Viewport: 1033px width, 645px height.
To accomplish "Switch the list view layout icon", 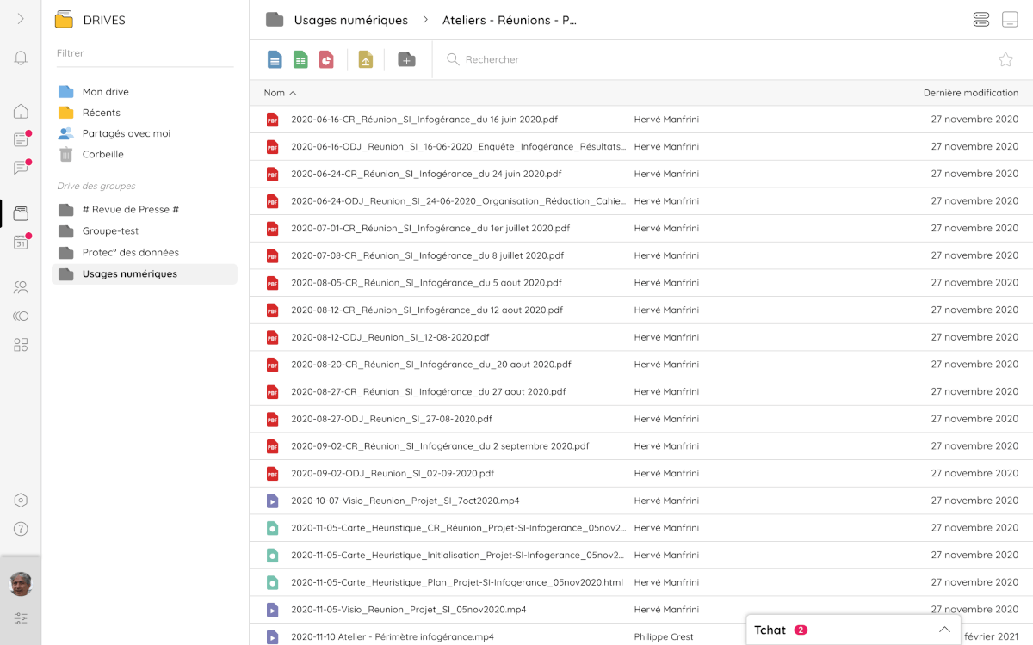I will [x=981, y=20].
